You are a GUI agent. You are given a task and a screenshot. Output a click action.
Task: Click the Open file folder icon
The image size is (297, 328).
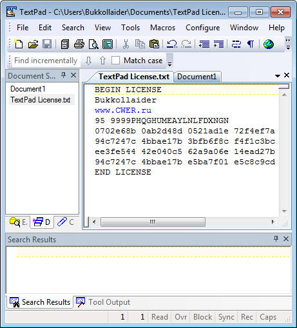[33, 44]
